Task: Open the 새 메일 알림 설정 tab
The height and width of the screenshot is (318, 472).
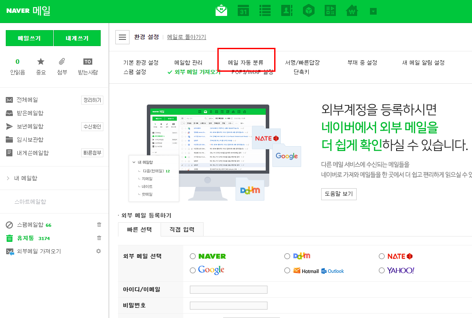Action: 423,62
